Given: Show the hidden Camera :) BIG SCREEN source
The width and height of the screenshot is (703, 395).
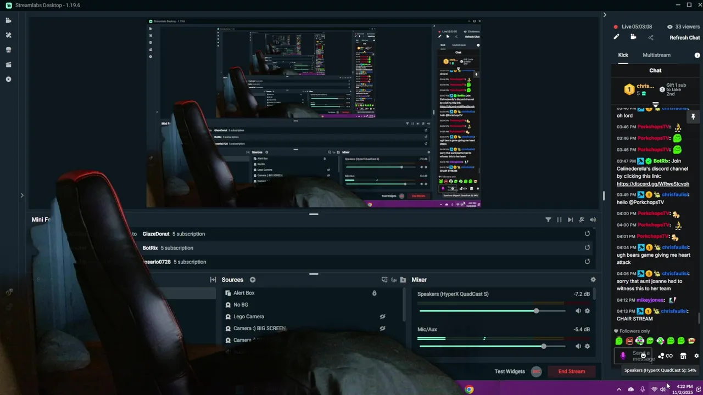Looking at the screenshot, I should 382,328.
